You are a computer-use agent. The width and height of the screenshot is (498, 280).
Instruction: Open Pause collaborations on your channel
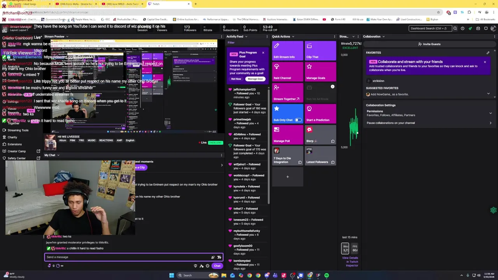[x=429, y=123]
